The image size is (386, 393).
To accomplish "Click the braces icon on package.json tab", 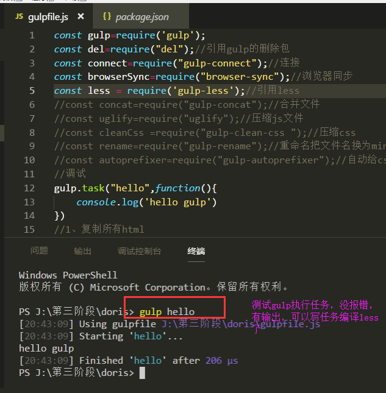I will coord(107,16).
